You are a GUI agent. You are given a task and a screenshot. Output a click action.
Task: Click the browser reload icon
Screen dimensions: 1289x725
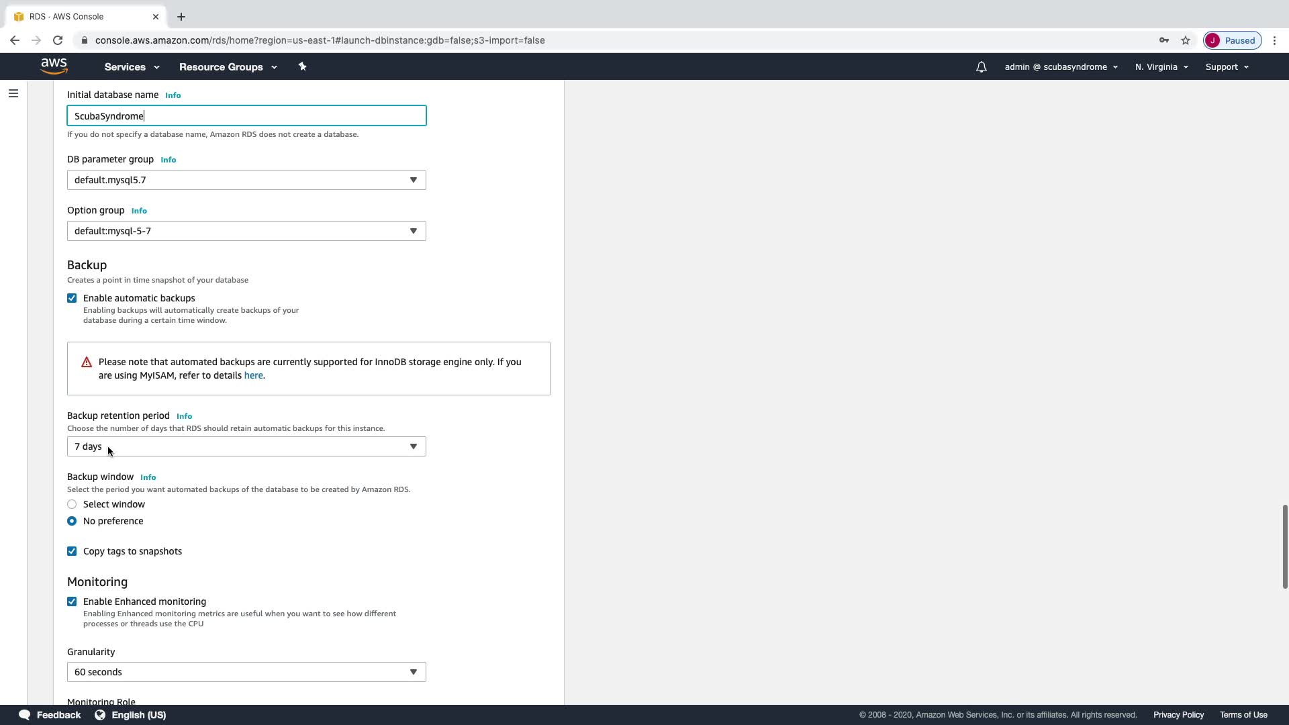(x=58, y=40)
